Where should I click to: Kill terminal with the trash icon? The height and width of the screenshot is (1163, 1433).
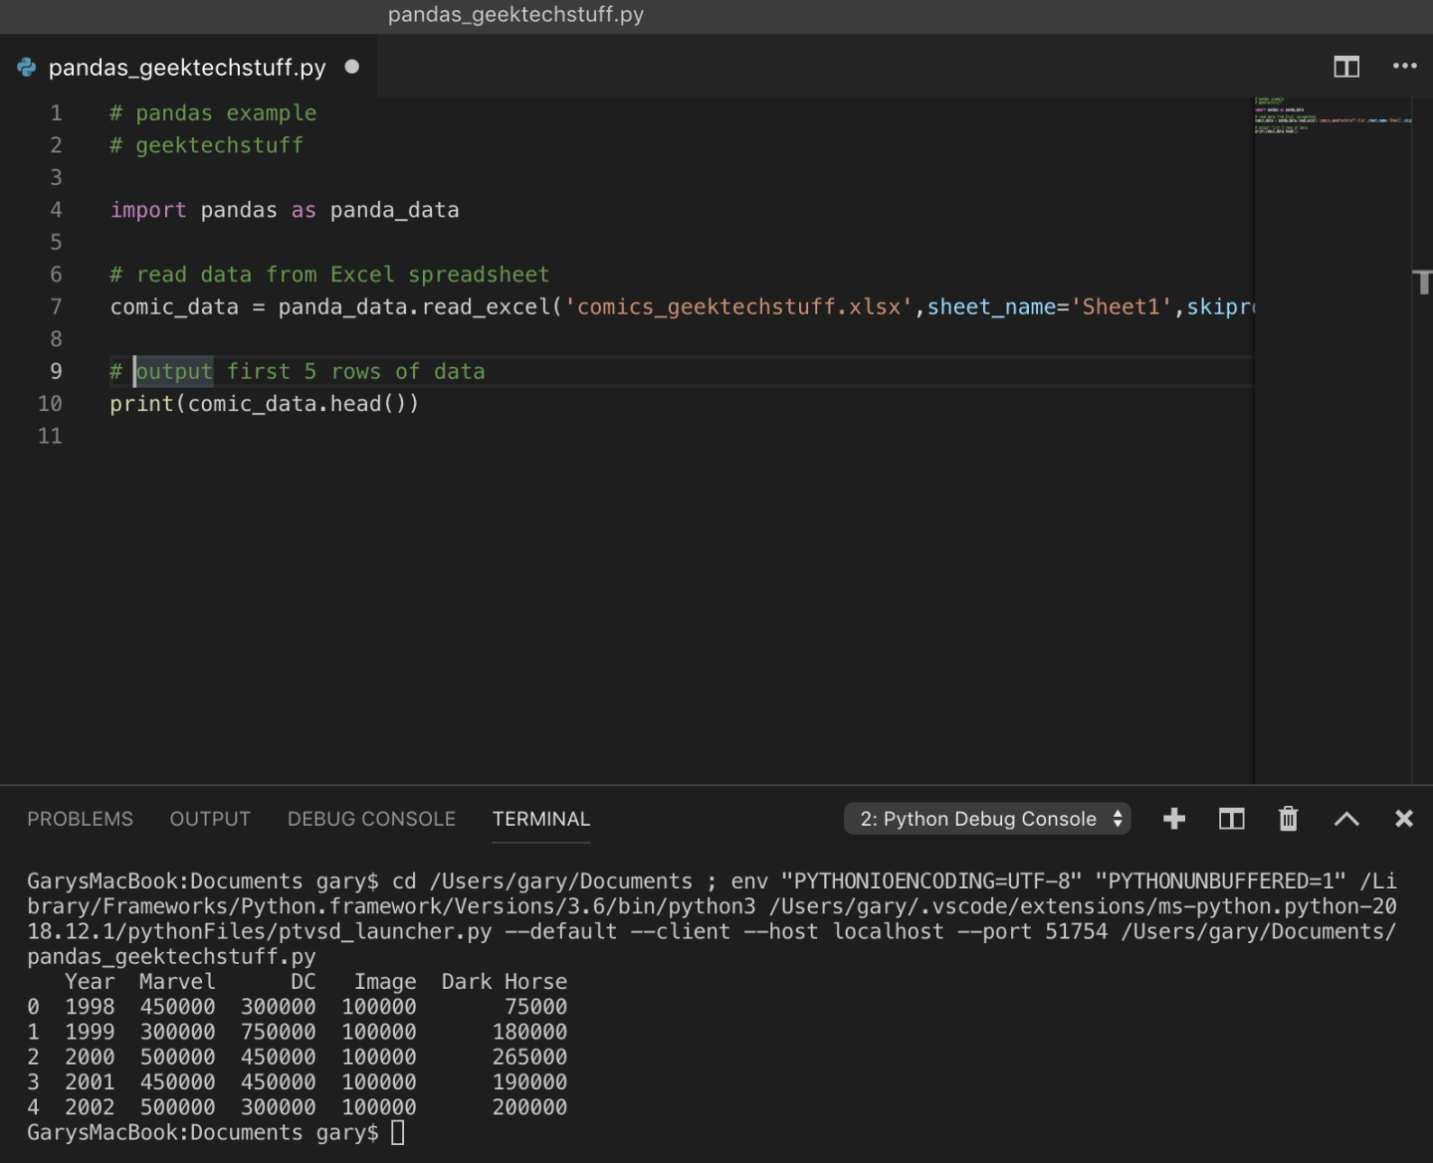[1288, 819]
